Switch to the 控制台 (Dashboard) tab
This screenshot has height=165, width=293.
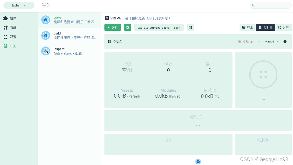(265, 27)
